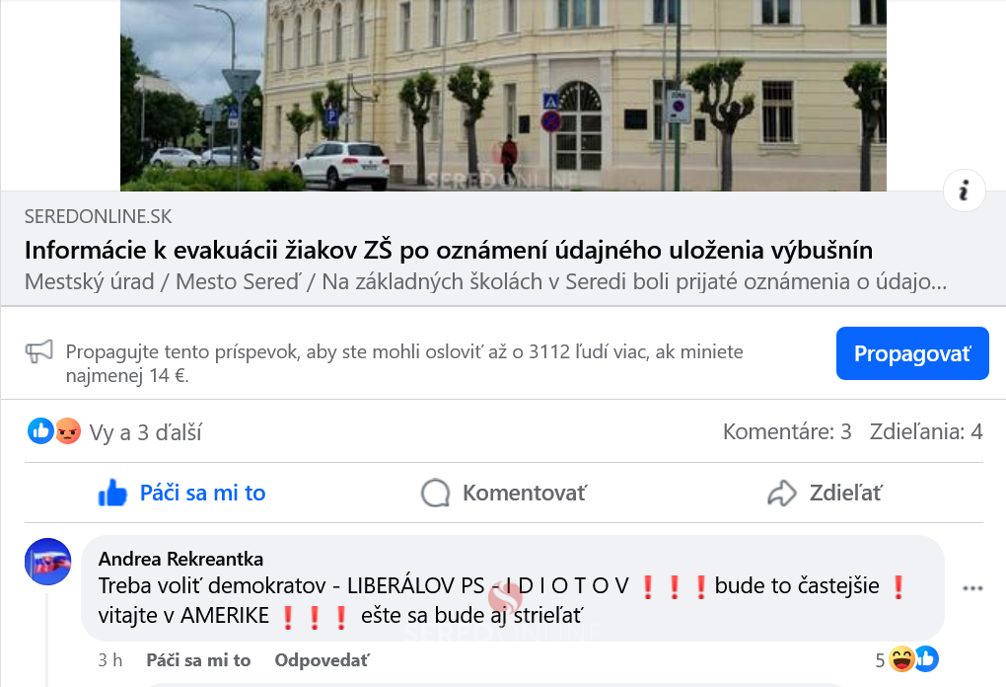Open Andrea Rekreantka's profile avatar
Screen dimensions: 1006x687
(x=48, y=562)
